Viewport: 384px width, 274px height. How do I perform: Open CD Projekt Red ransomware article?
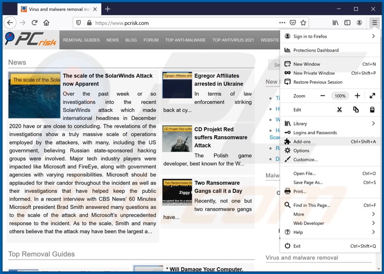tap(221, 137)
